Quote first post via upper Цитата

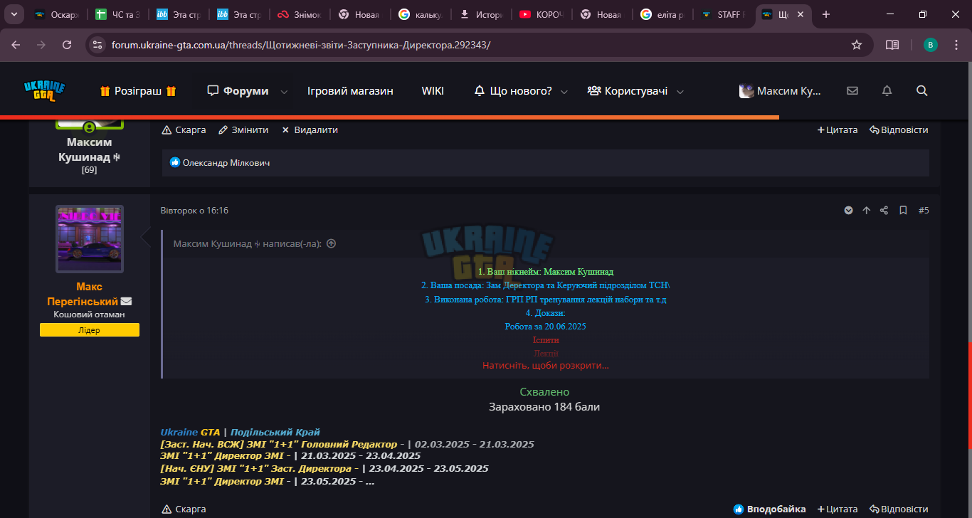(838, 130)
